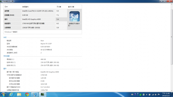The image size is (173, 97).
Task: Select the 遊戲圖形 row label
Action: [8, 23]
